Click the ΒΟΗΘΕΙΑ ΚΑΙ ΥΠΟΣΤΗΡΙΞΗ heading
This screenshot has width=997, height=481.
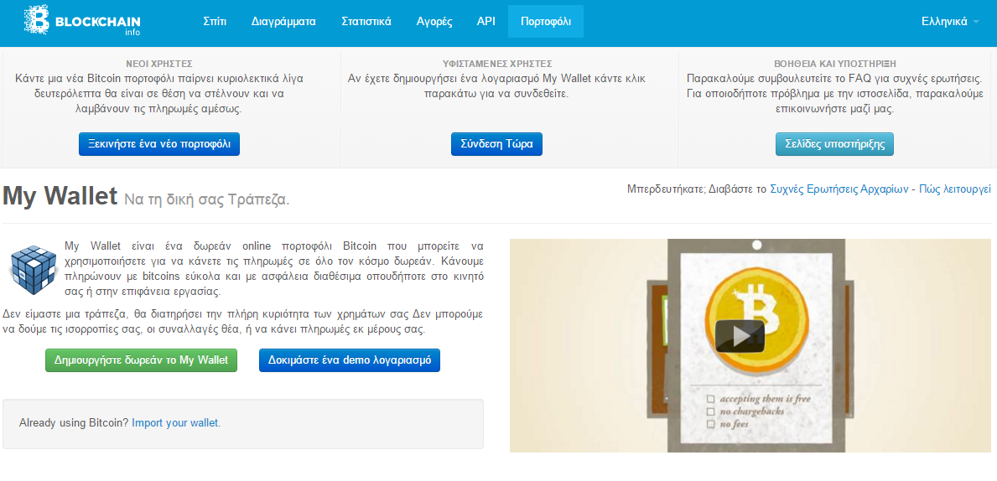point(835,65)
